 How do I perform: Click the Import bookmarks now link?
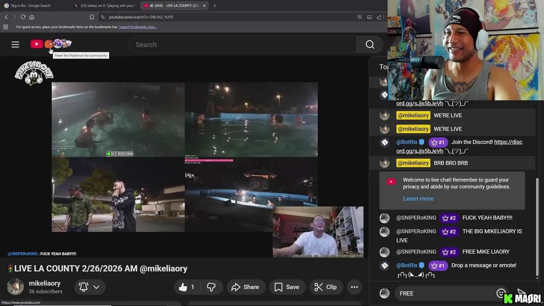coord(138,27)
